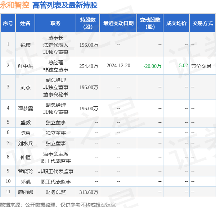Click 魏璞's shareholding value 196.00万
The width and height of the screenshot is (216, 208).
(89, 45)
